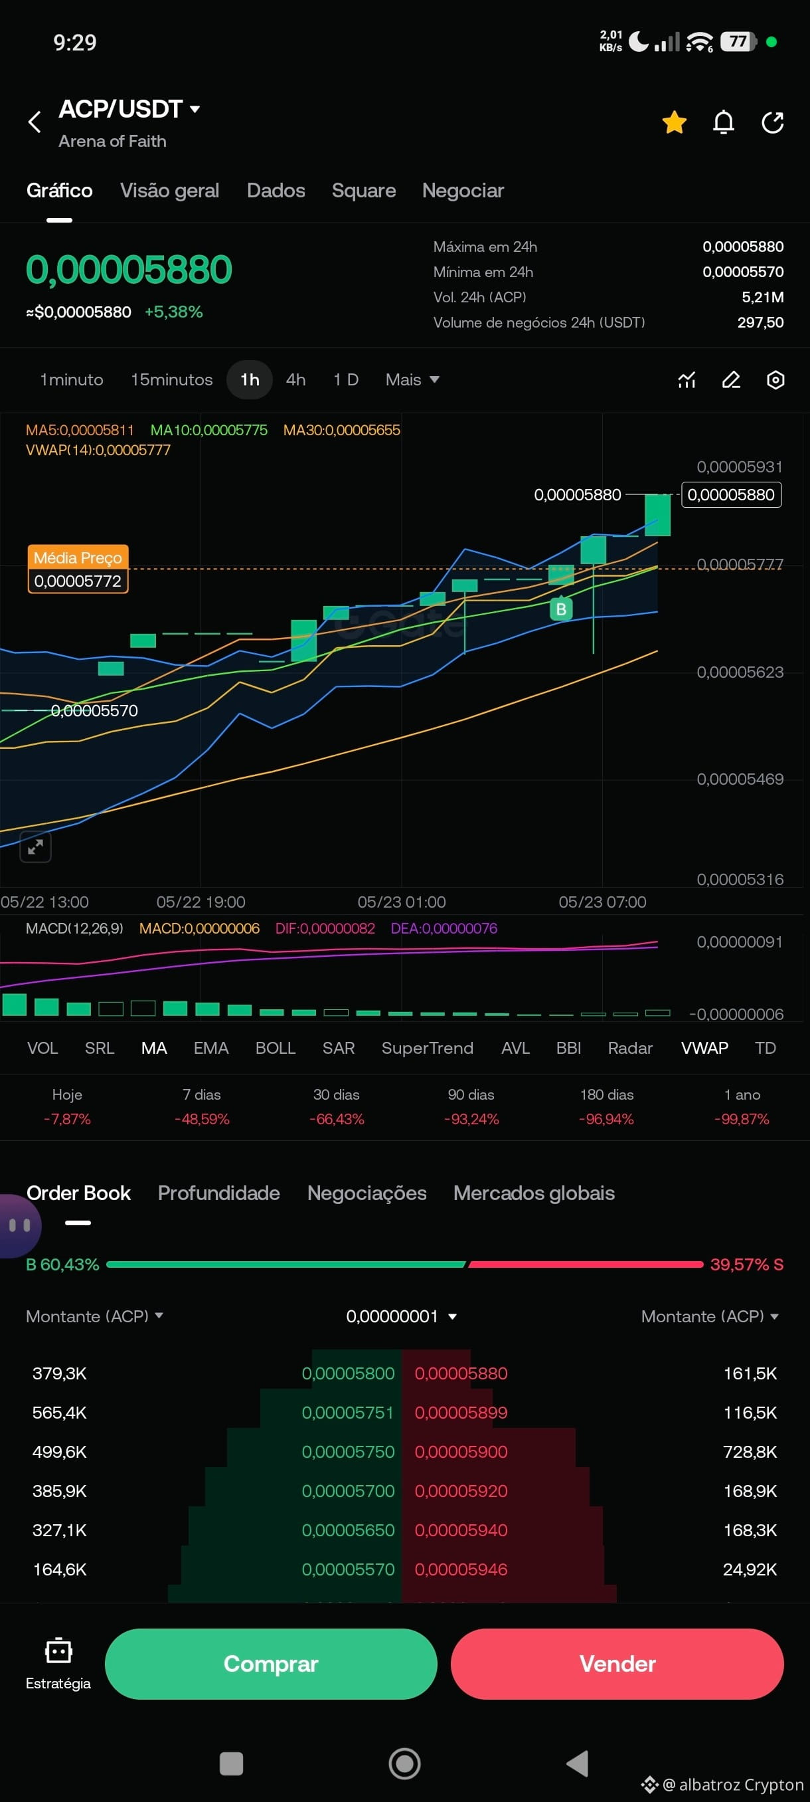Viewport: 810px width, 1802px height.
Task: Tap the Vender button
Action: [x=617, y=1664]
